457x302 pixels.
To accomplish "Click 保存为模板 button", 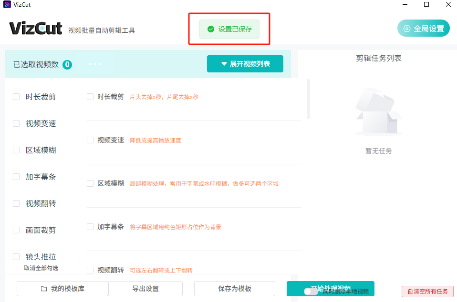I will click(235, 289).
